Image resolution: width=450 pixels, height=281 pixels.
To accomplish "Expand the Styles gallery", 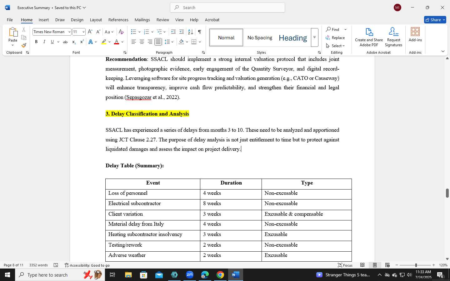I will (315, 37).
